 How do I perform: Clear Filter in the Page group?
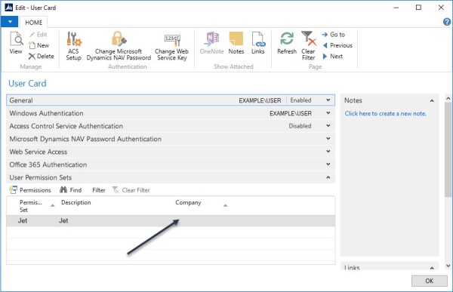[308, 46]
